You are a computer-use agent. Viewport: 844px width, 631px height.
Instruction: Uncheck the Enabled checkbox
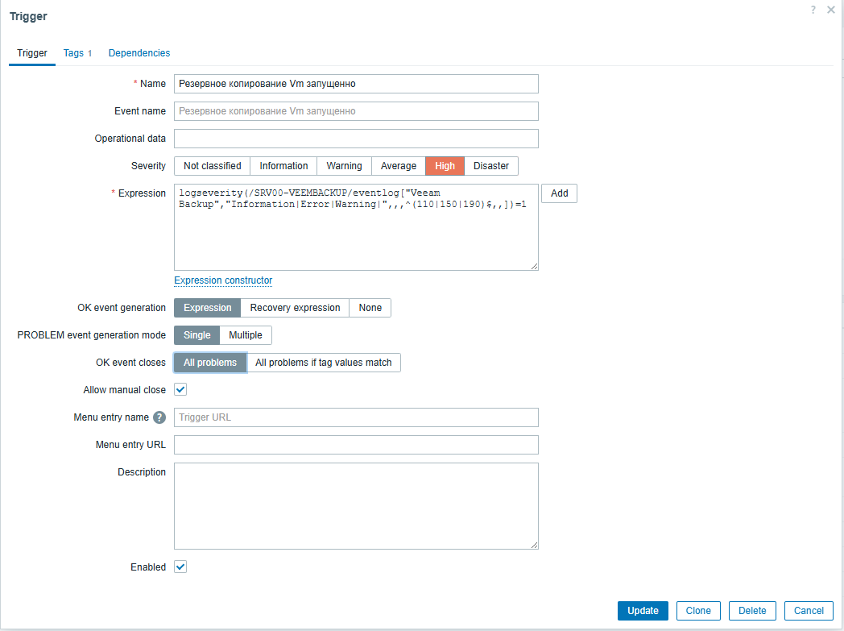tap(180, 567)
